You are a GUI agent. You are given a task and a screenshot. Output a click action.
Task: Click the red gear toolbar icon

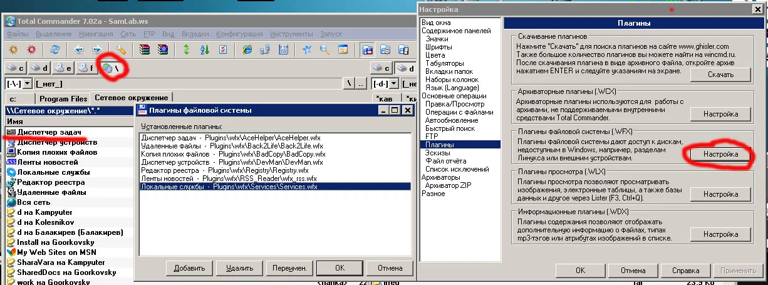[31, 49]
